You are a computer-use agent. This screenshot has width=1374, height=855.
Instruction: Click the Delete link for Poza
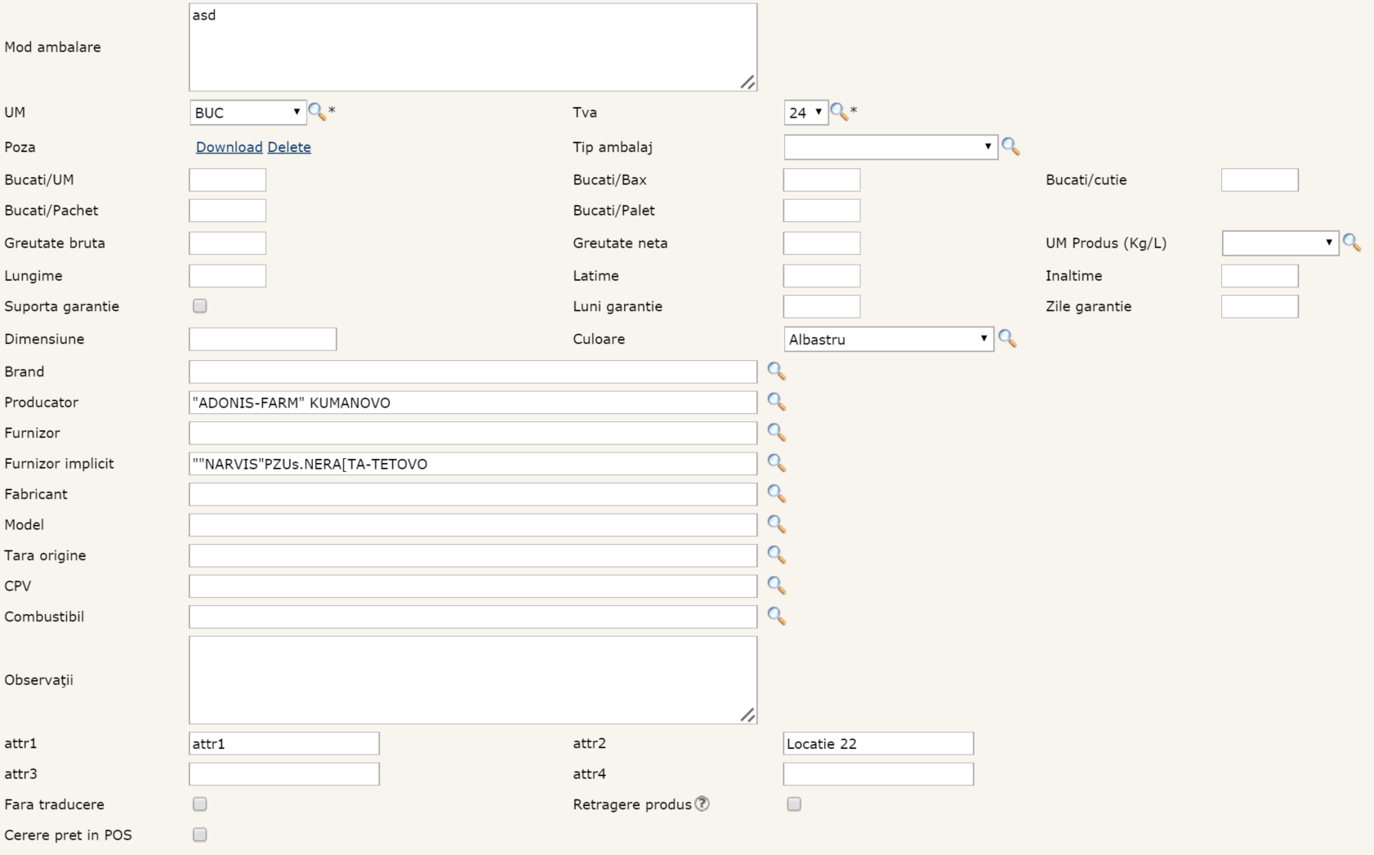[289, 147]
